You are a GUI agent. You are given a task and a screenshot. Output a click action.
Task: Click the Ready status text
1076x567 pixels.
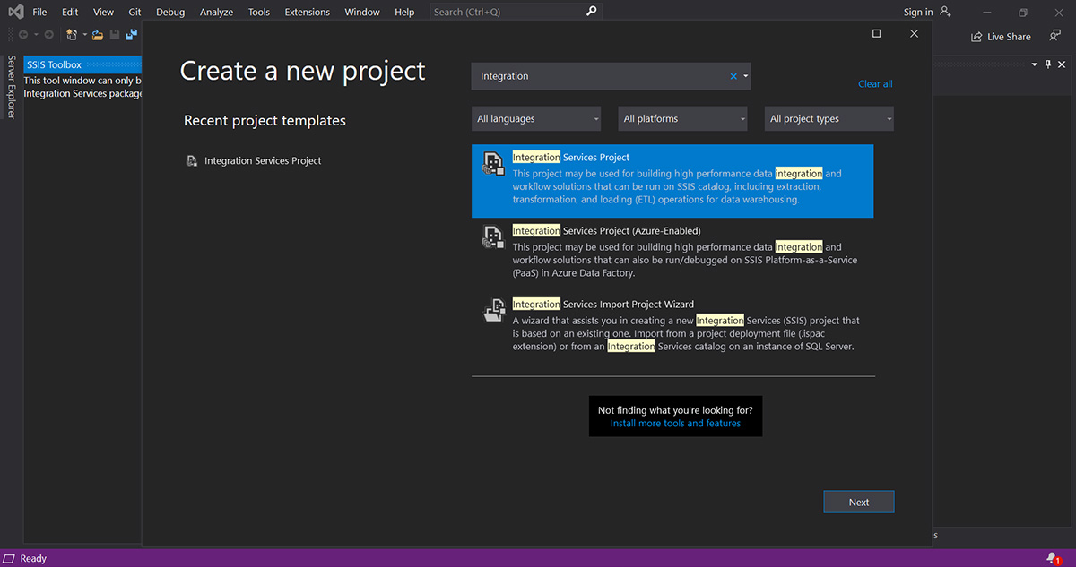(33, 558)
